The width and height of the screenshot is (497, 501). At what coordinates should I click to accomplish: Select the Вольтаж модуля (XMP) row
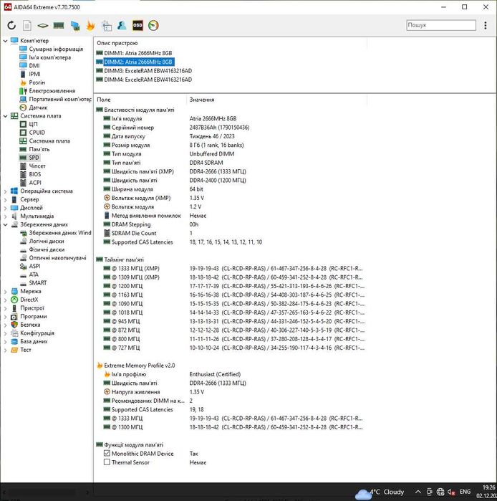click(231, 198)
